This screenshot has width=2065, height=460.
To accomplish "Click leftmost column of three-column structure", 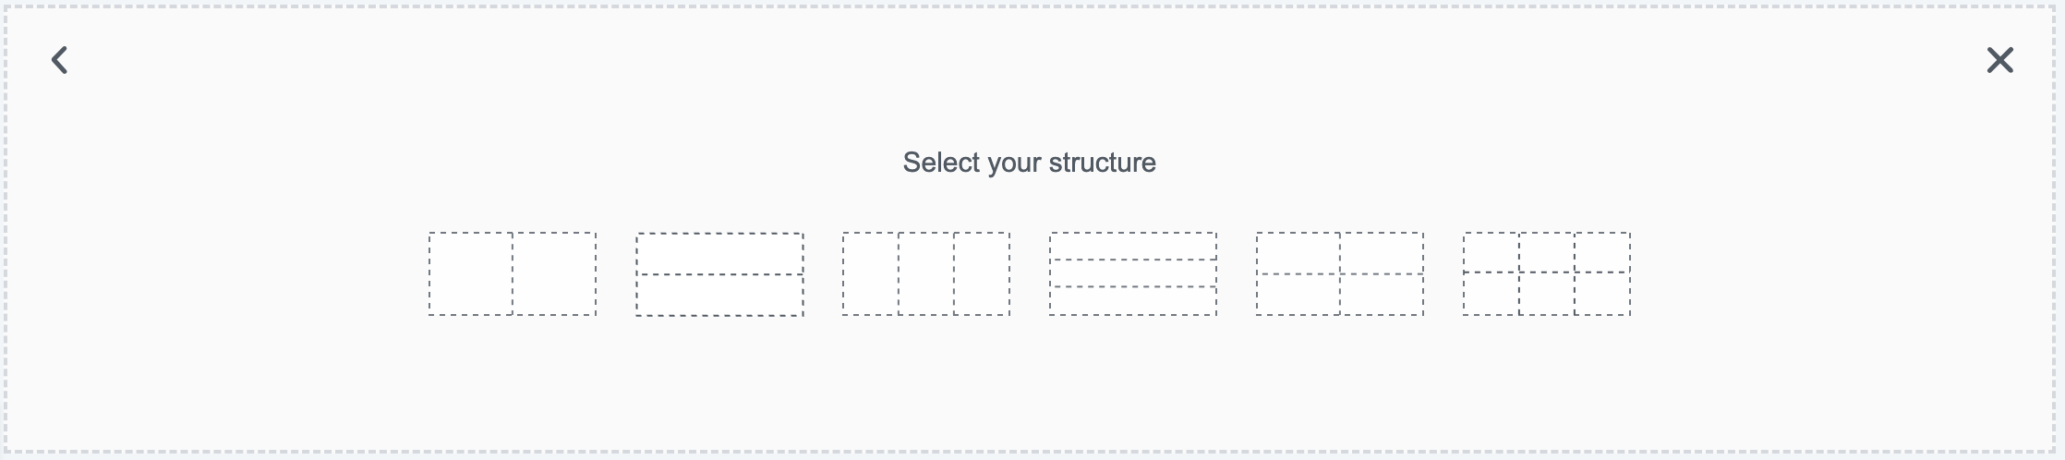I will 871,274.
